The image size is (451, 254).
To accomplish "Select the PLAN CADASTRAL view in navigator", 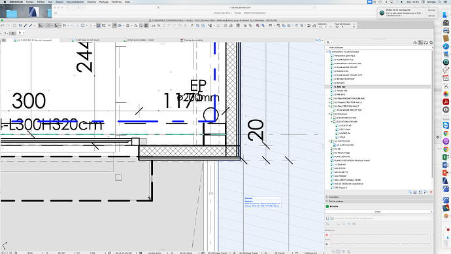I will click(342, 156).
